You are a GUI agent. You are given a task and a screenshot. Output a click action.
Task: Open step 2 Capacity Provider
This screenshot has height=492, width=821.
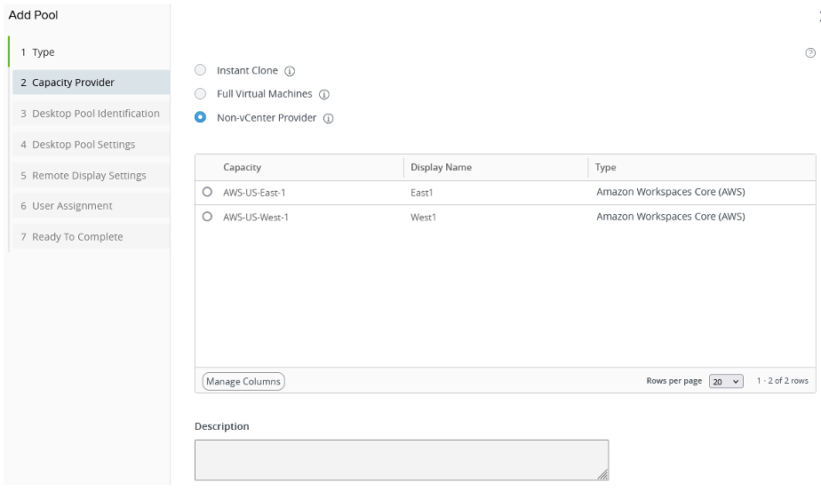click(73, 83)
